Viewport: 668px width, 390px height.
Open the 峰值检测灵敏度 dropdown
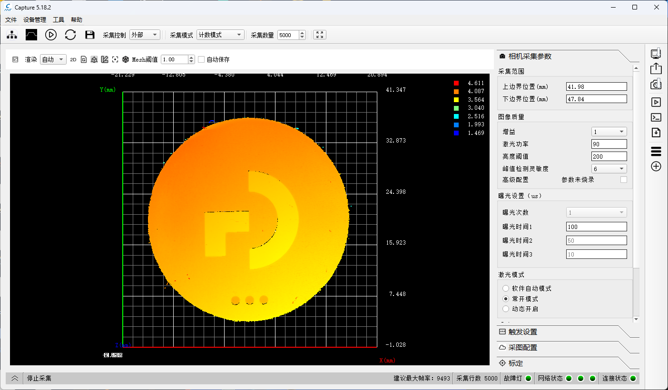[x=609, y=169]
